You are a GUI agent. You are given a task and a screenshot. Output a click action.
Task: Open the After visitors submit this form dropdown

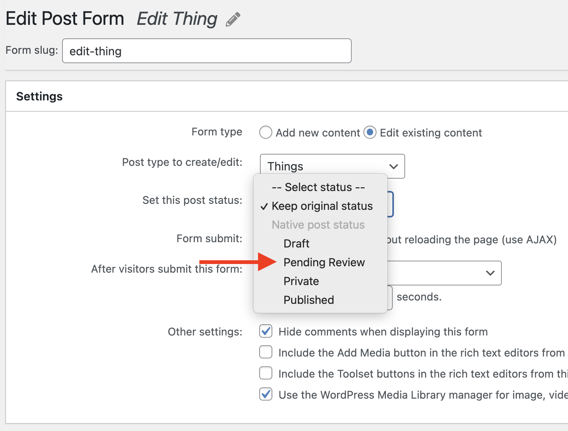coord(444,273)
